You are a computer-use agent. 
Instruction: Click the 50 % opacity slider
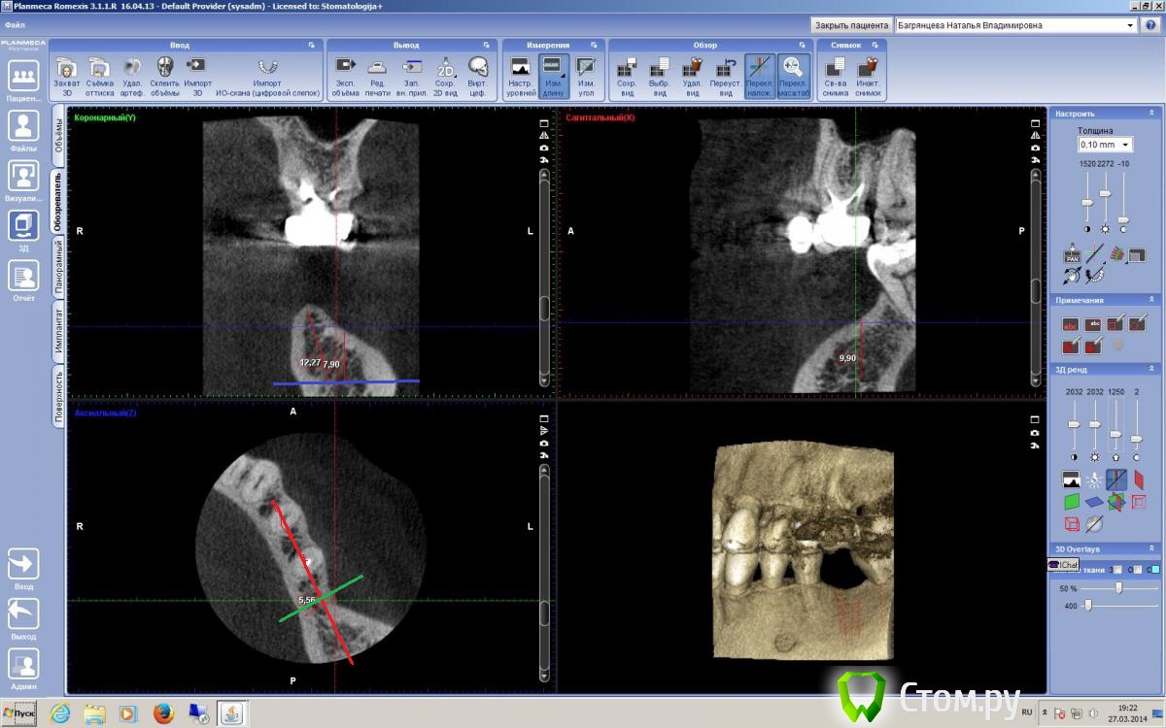pos(1119,587)
